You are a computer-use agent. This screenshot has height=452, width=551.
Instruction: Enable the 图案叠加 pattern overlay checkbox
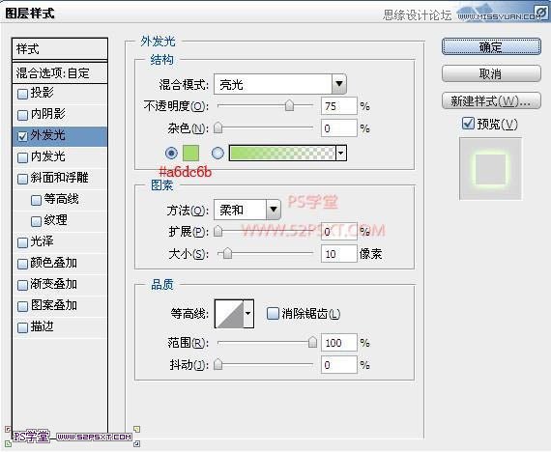click(x=22, y=306)
